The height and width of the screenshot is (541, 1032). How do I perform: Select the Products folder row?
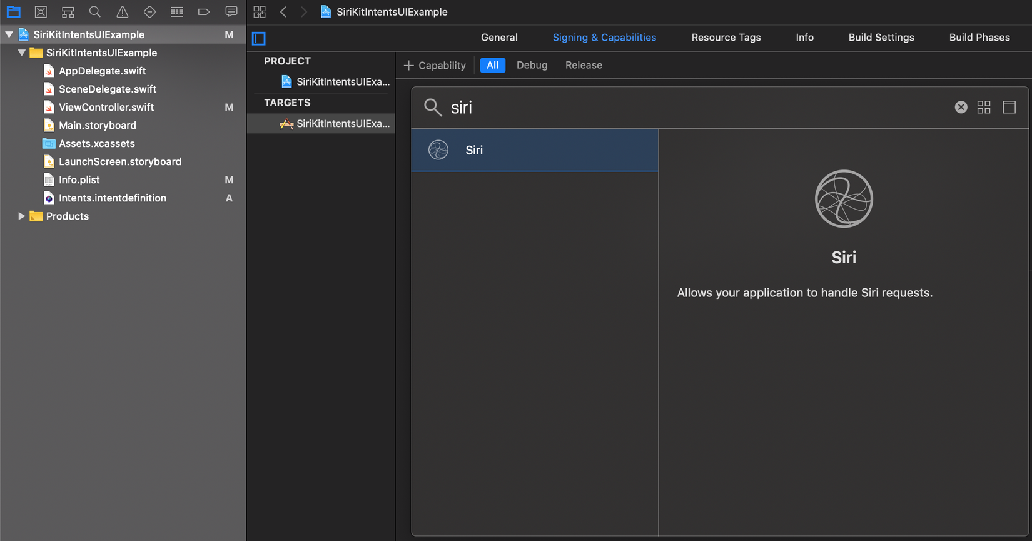(123, 216)
